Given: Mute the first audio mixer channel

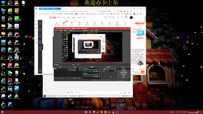Looking at the screenshot, I should pyautogui.click(x=97, y=71).
